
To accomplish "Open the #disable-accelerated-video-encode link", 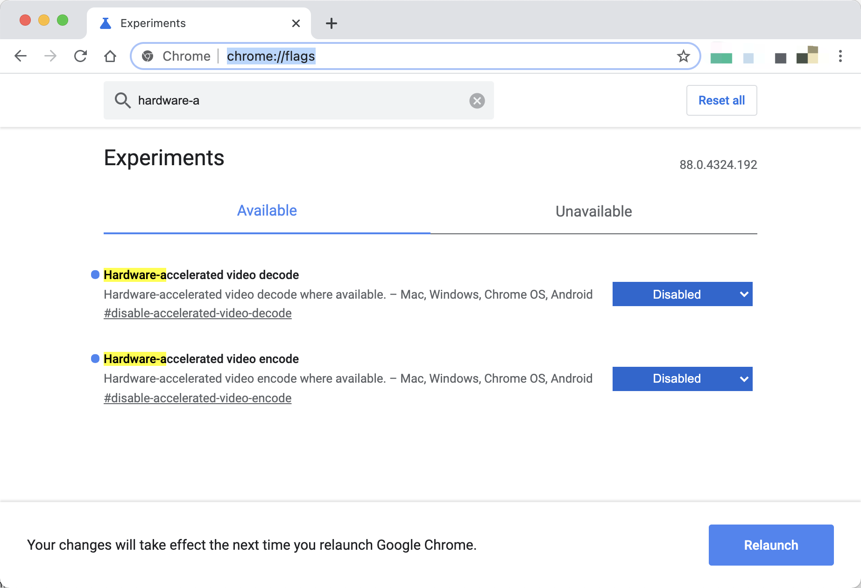I will (x=198, y=399).
